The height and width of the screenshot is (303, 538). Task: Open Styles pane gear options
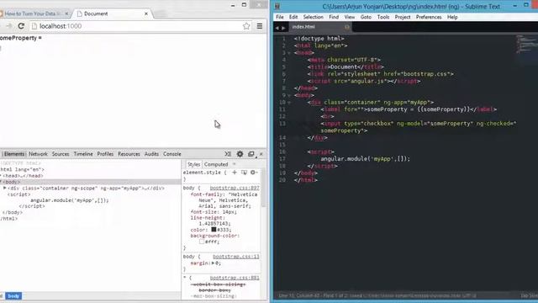(x=254, y=173)
